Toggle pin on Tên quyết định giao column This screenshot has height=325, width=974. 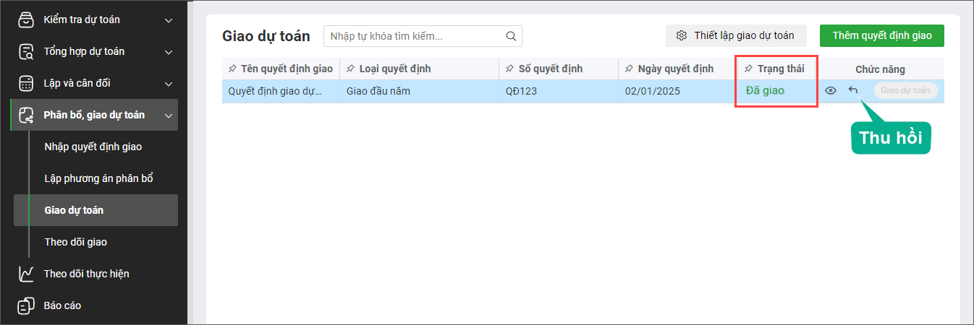[x=232, y=69]
